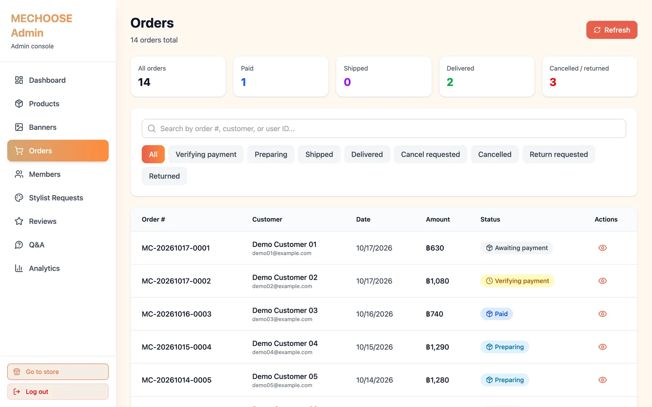Click the Paid summary card

click(x=281, y=77)
